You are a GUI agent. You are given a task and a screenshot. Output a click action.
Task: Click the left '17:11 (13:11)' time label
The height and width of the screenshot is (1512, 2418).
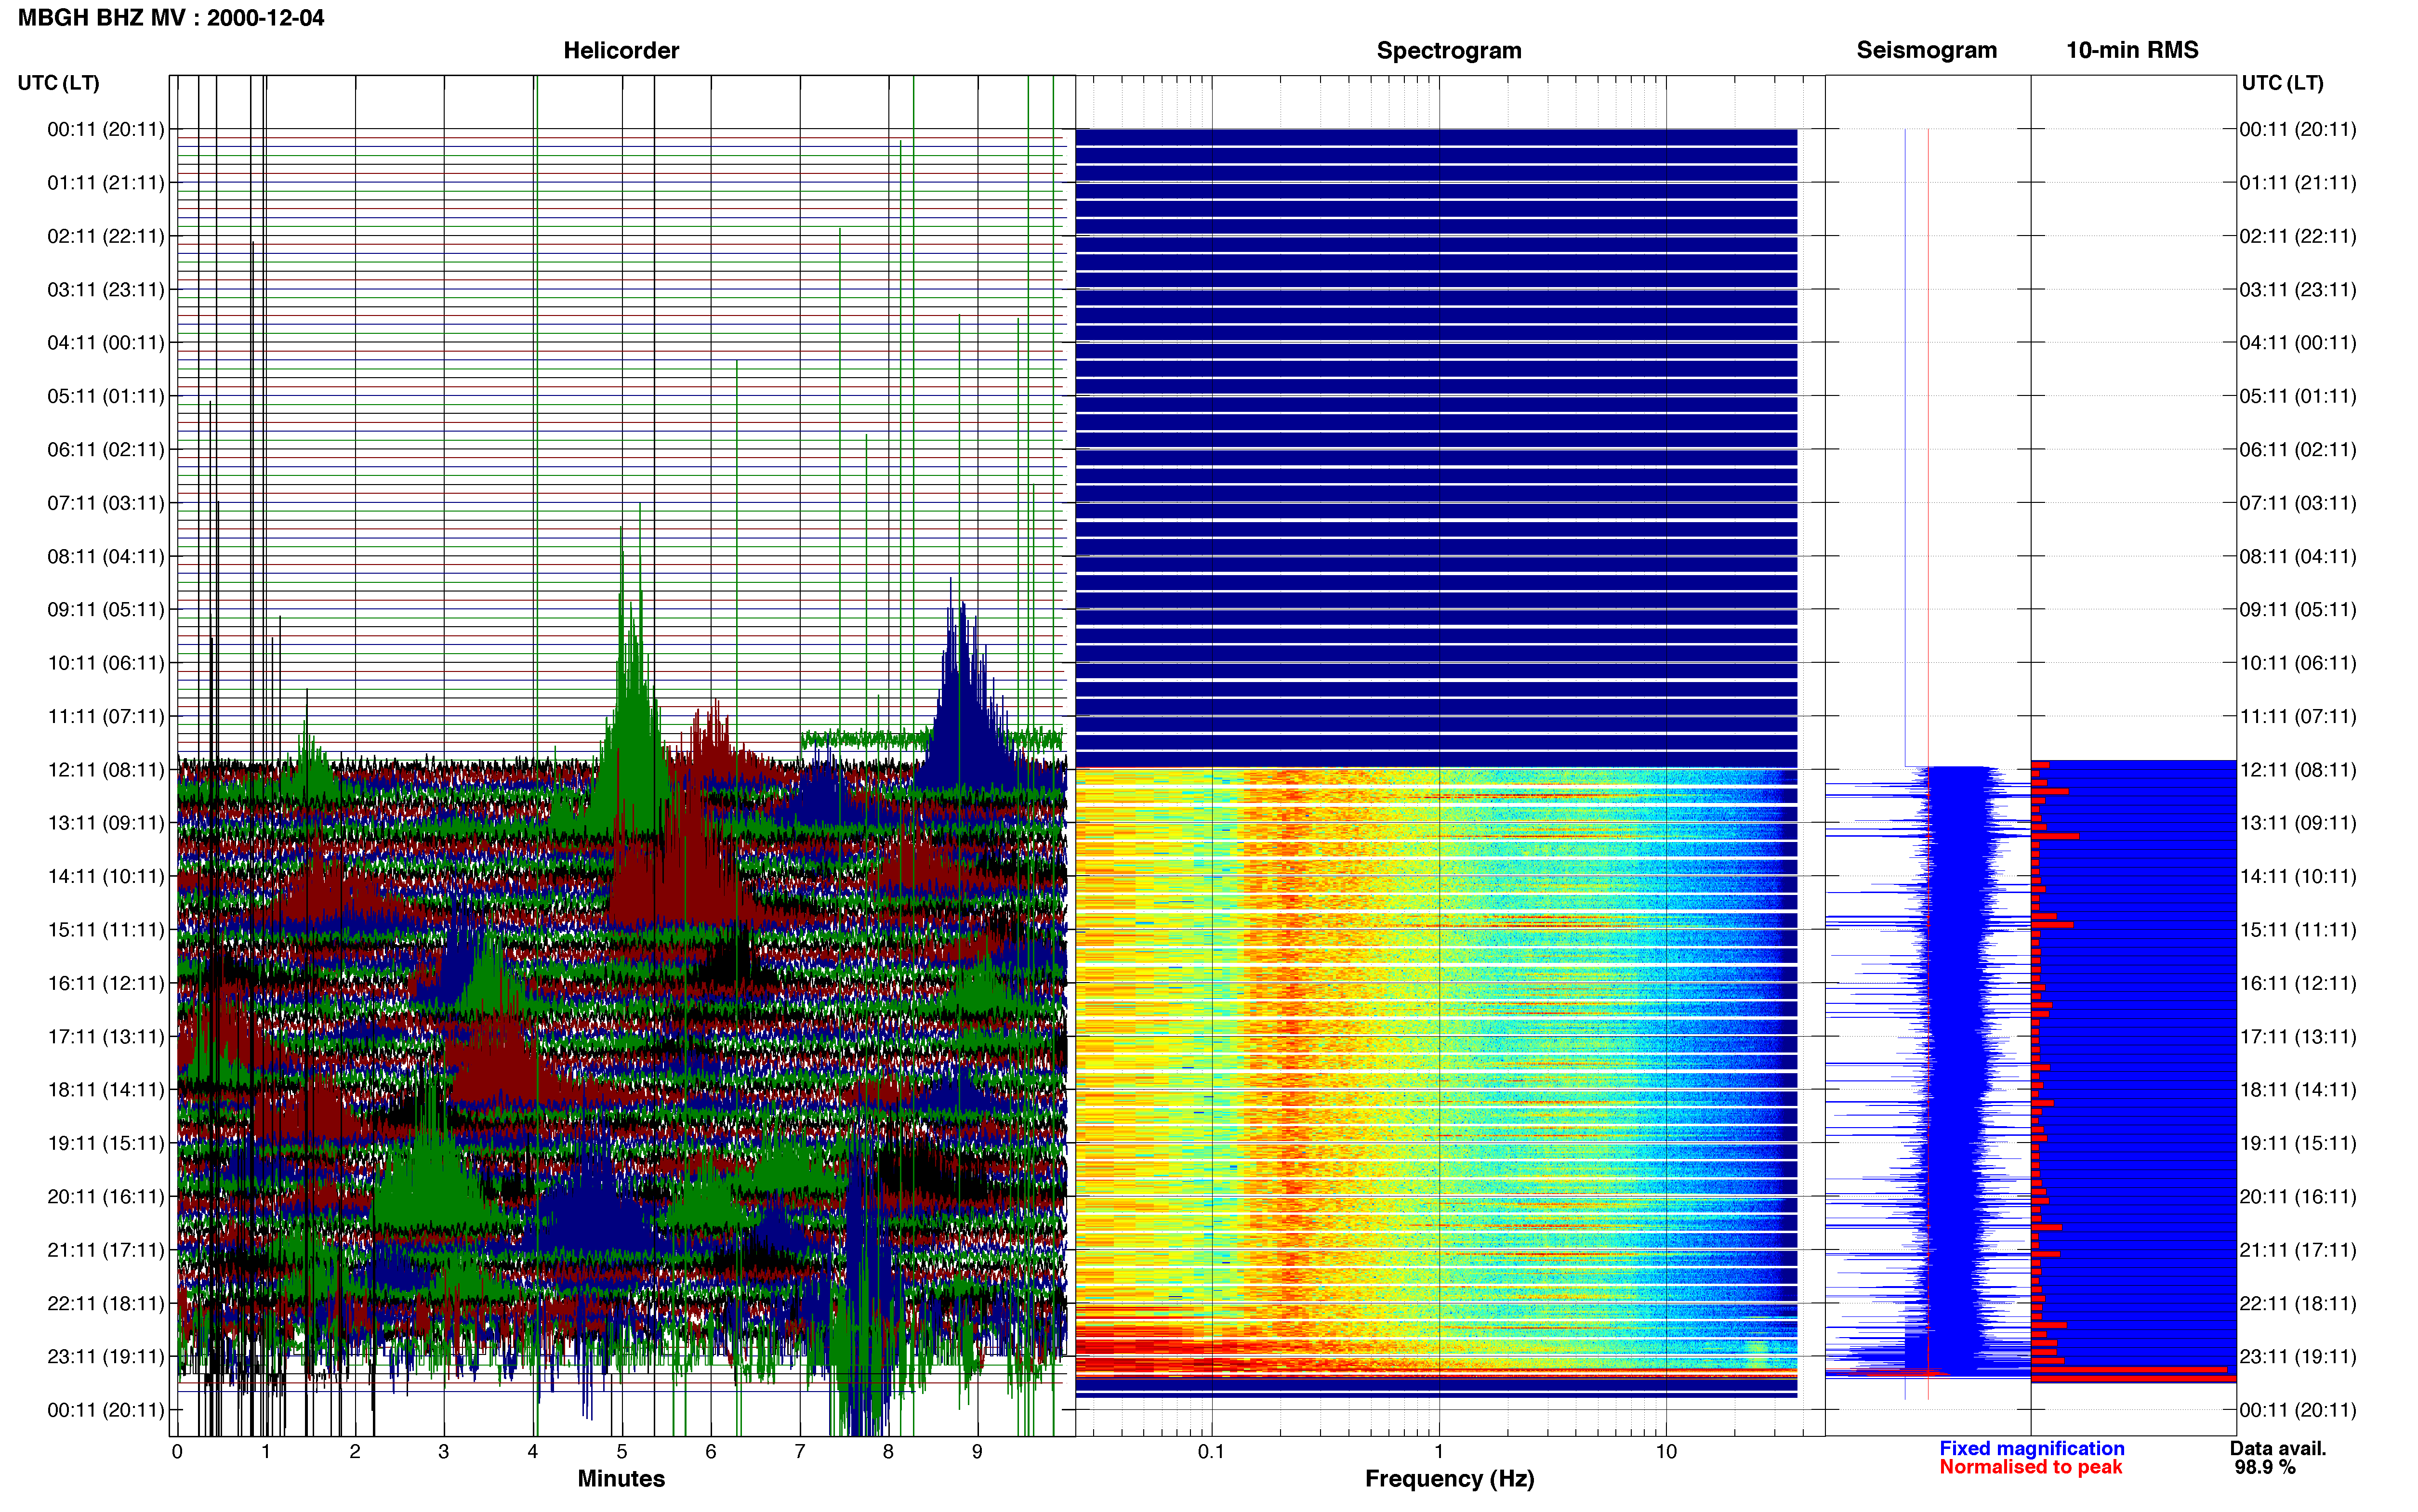(x=106, y=1037)
